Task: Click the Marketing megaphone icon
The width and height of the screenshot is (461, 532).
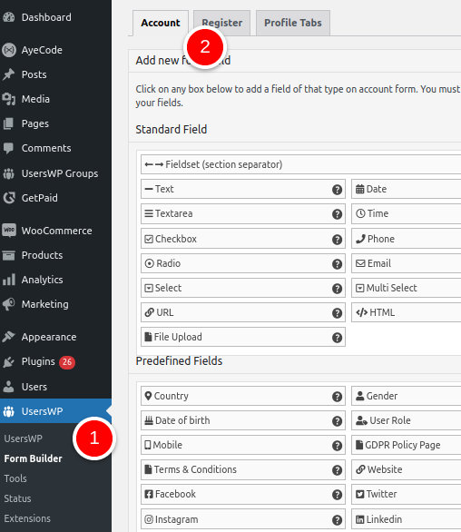Action: [x=9, y=304]
